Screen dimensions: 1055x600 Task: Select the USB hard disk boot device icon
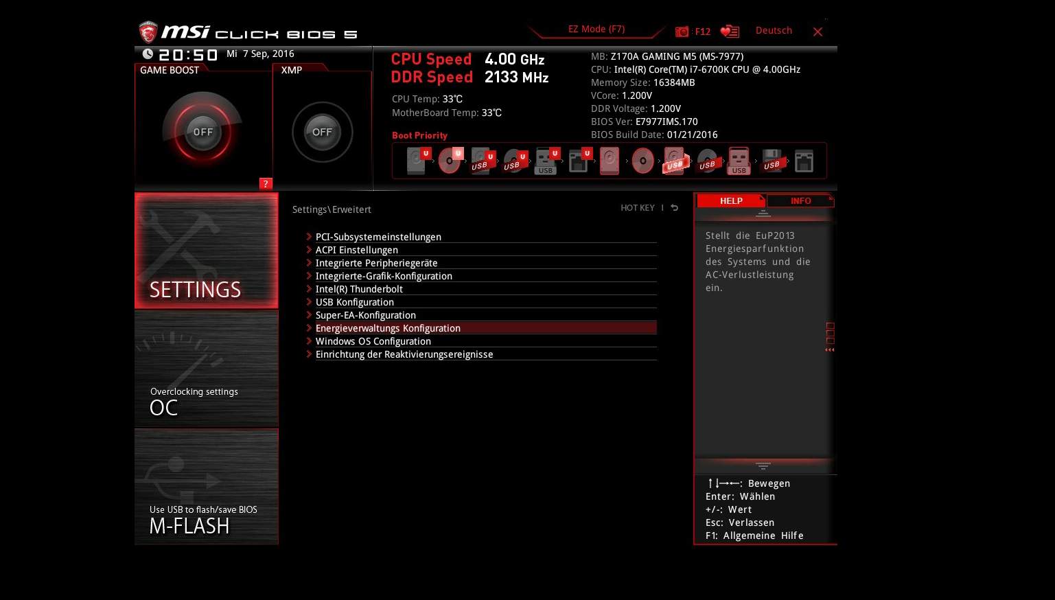point(675,160)
